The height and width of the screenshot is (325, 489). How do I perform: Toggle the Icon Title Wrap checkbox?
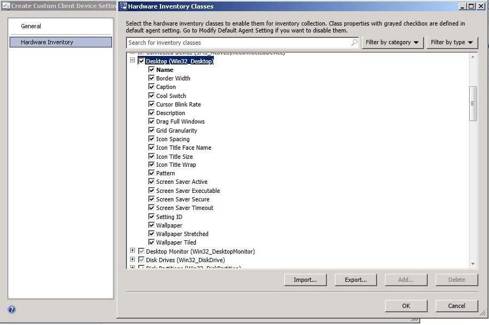[x=151, y=165]
